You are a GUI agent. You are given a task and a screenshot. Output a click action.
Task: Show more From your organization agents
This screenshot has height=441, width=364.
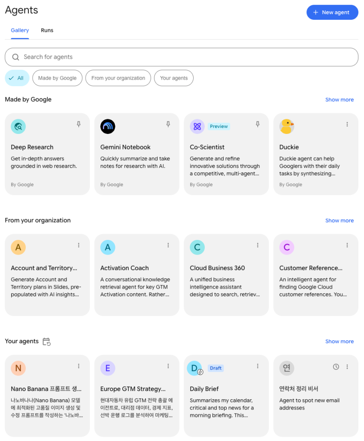339,220
